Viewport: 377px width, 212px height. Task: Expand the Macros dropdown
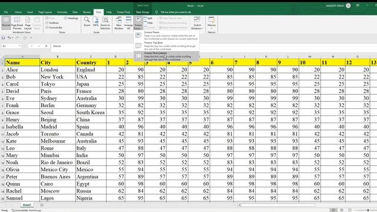click(211, 23)
